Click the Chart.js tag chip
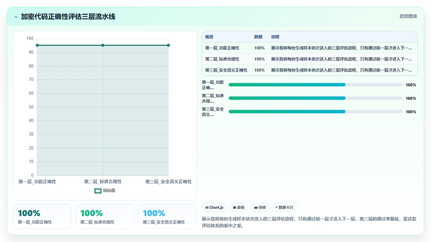The image size is (431, 242). 214,207
